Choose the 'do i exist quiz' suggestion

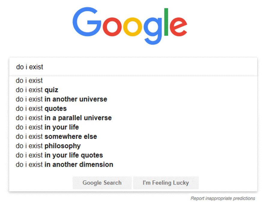point(37,90)
